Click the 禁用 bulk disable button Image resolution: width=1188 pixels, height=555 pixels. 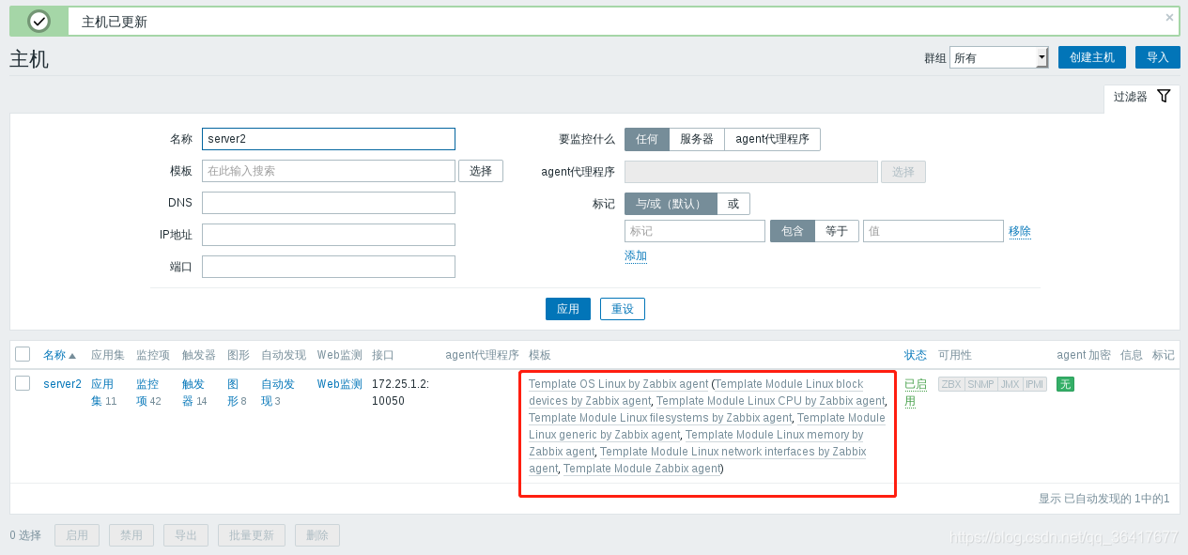[x=131, y=535]
